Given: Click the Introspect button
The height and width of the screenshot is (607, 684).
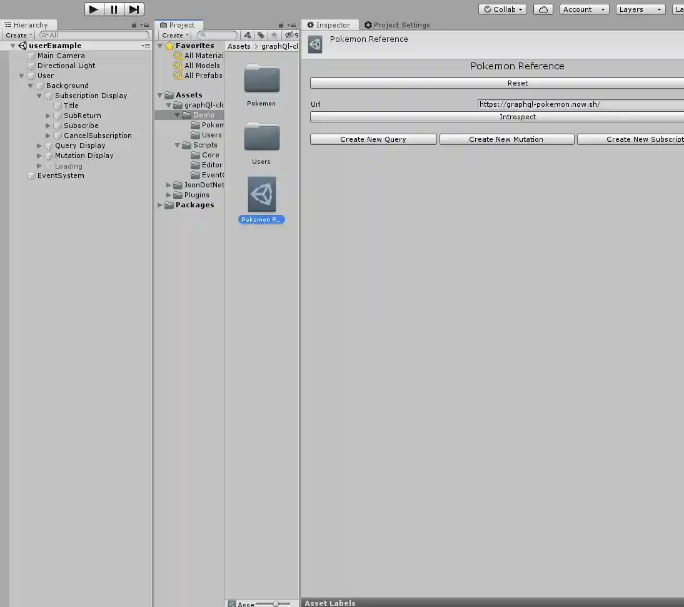Looking at the screenshot, I should pos(517,117).
